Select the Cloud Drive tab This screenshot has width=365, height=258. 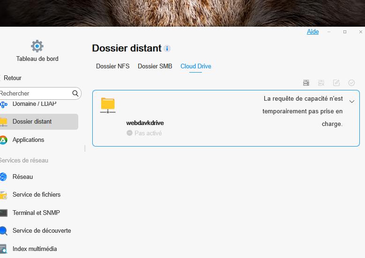click(x=196, y=66)
